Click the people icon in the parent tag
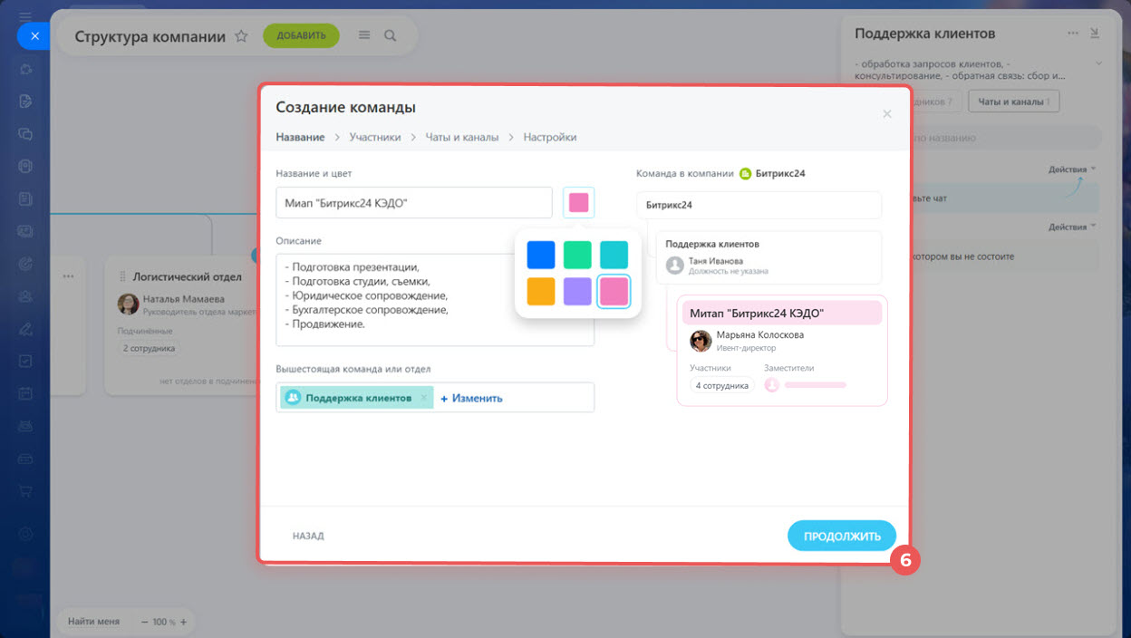Image resolution: width=1131 pixels, height=638 pixels. click(x=293, y=398)
